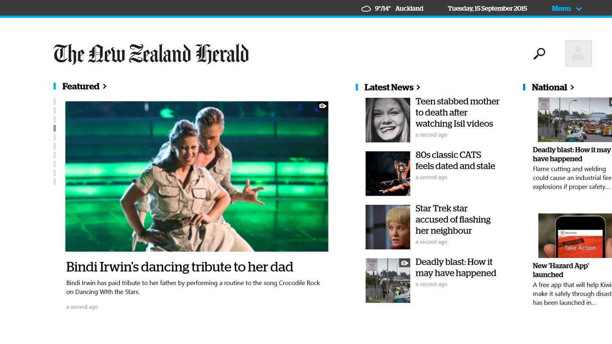The height and width of the screenshot is (344, 612).
Task: Click the CATS performer thumbnail
Action: coord(388,173)
